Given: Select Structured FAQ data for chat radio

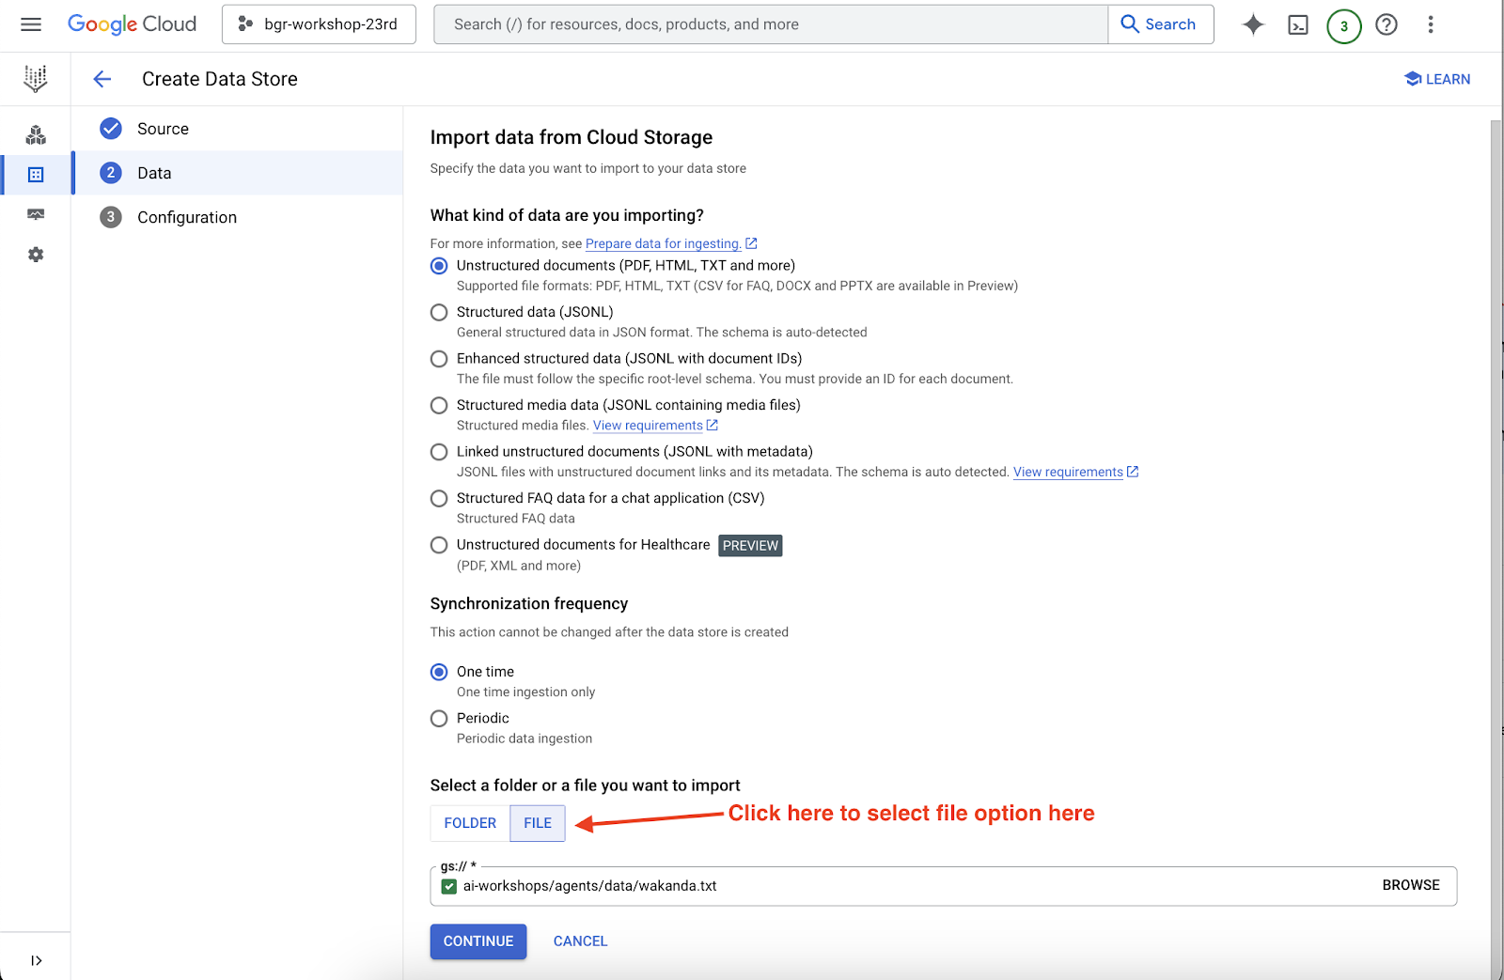Looking at the screenshot, I should [x=439, y=499].
